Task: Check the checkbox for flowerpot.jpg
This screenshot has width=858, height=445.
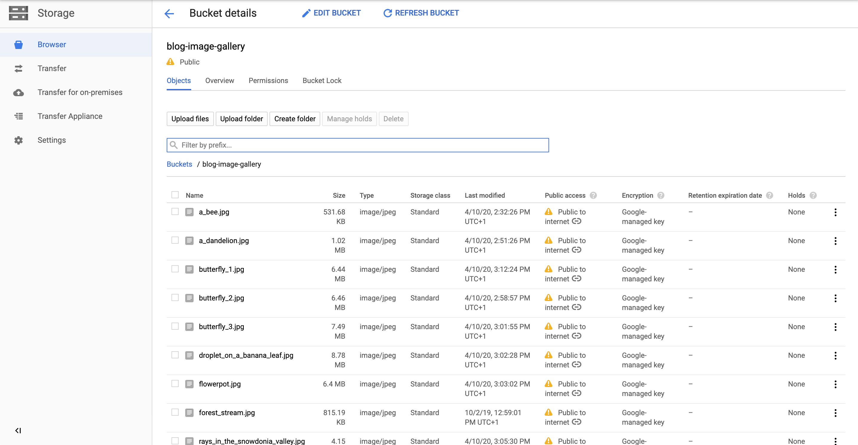Action: [x=175, y=383]
